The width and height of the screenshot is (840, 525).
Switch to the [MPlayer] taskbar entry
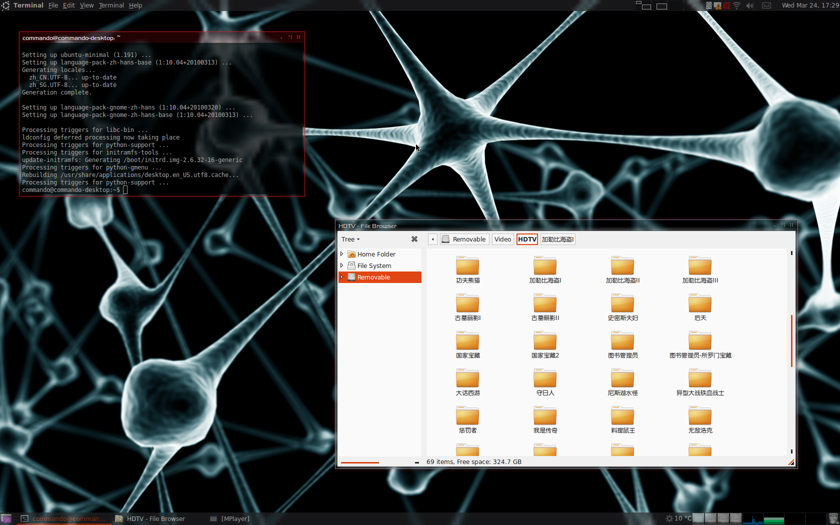(x=230, y=518)
